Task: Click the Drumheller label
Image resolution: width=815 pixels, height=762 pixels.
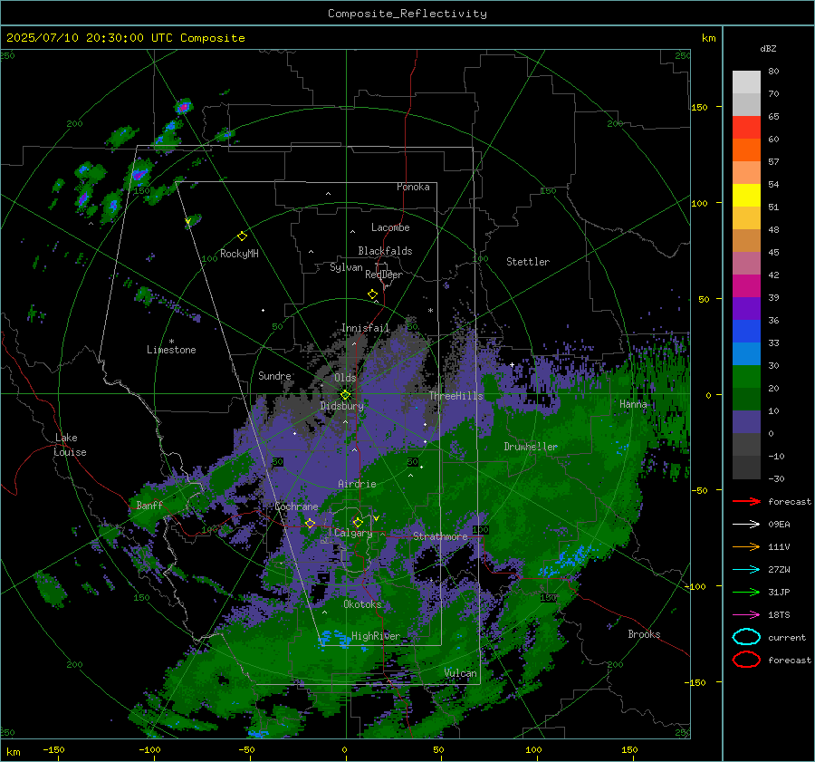Action: (x=530, y=447)
